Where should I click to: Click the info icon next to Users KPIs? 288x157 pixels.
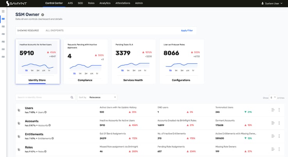pyautogui.click(x=45, y=112)
